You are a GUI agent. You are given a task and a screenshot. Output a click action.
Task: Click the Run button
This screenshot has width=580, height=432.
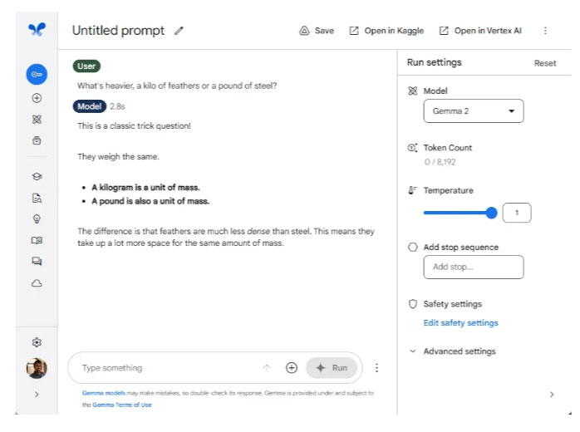point(332,368)
